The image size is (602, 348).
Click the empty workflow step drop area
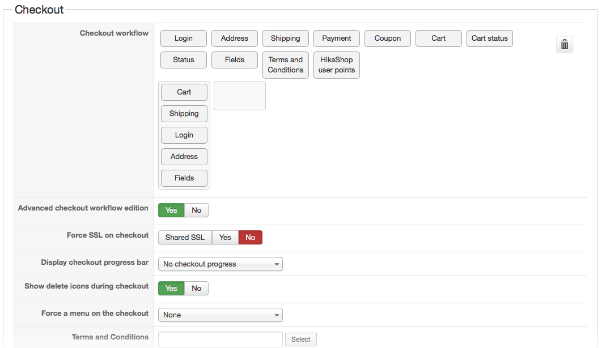point(240,96)
